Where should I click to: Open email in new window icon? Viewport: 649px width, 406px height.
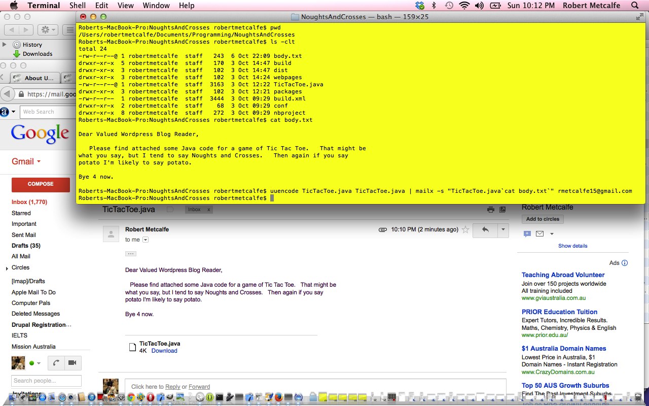502,209
